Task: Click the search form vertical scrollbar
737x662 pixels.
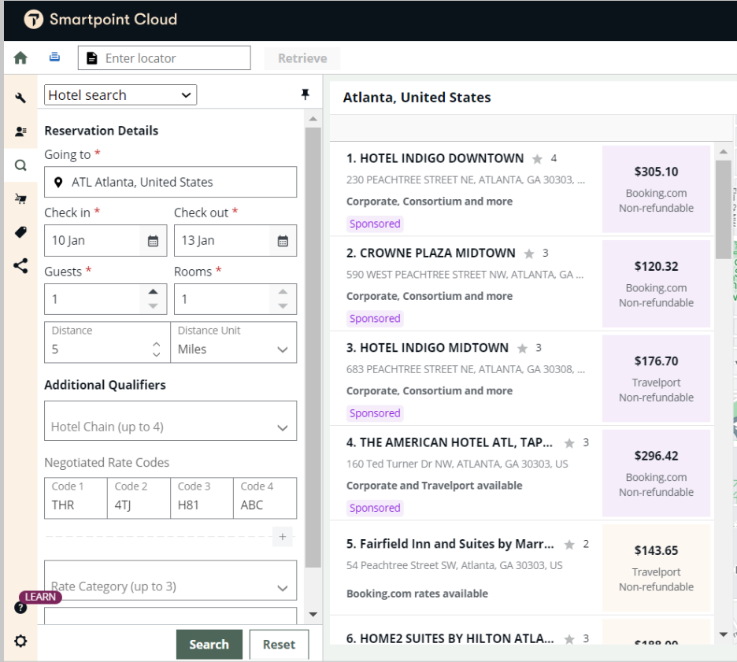Action: point(313,348)
